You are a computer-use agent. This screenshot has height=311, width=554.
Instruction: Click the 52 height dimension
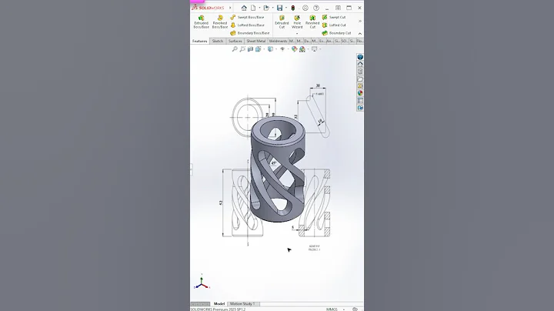click(x=221, y=202)
